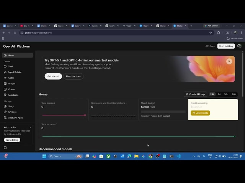Open the Audio section in sidebar
Viewport: 245px width, 183px height.
(x=11, y=78)
